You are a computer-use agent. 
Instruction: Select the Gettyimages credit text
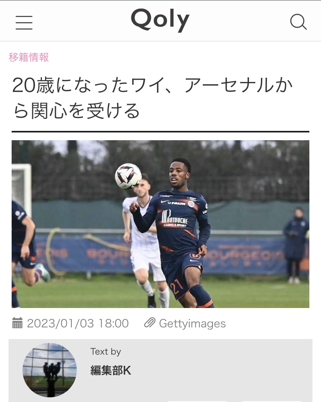click(x=192, y=324)
